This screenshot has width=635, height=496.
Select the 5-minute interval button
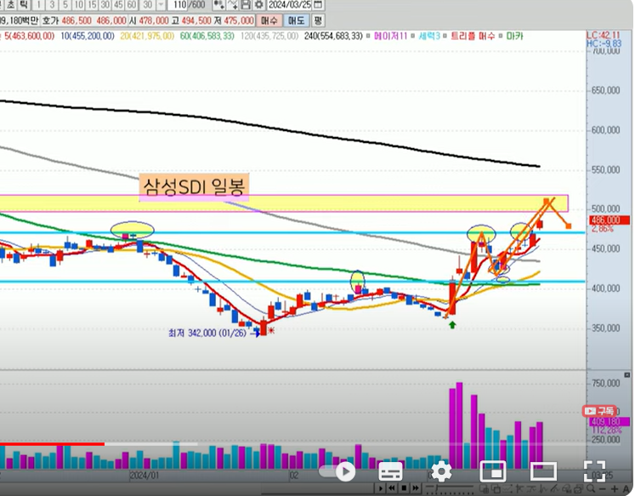click(x=65, y=4)
